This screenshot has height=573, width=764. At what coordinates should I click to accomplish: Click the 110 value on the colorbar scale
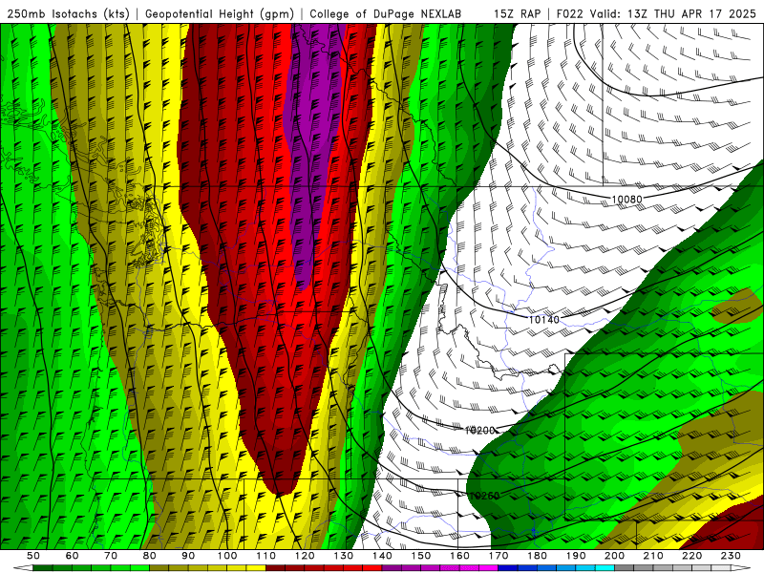point(265,556)
